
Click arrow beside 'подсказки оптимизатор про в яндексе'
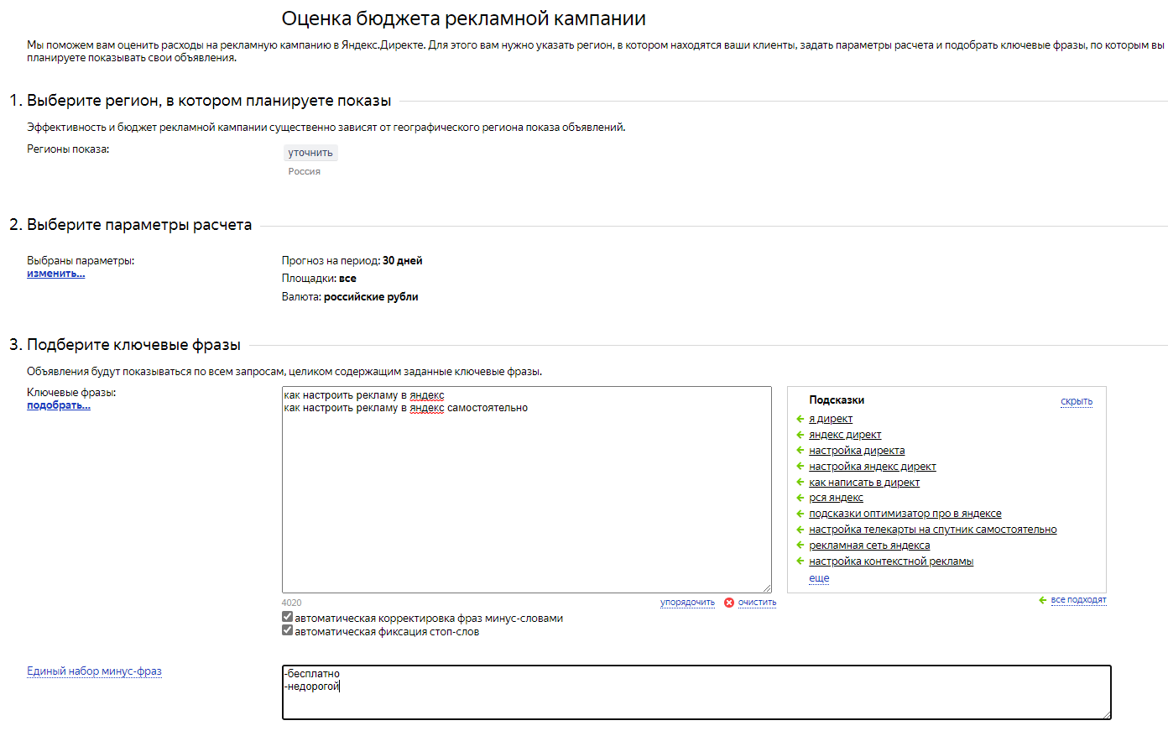tap(800, 514)
